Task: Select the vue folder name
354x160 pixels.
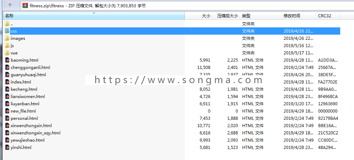Action: [14, 53]
